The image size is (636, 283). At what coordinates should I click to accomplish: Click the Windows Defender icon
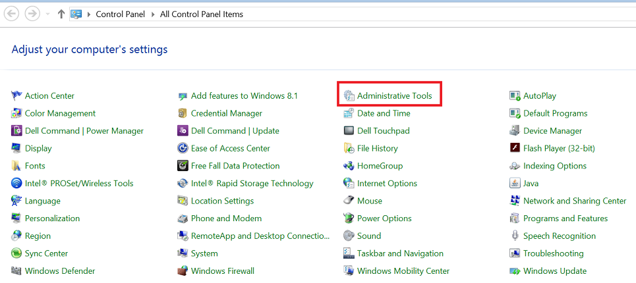16,271
